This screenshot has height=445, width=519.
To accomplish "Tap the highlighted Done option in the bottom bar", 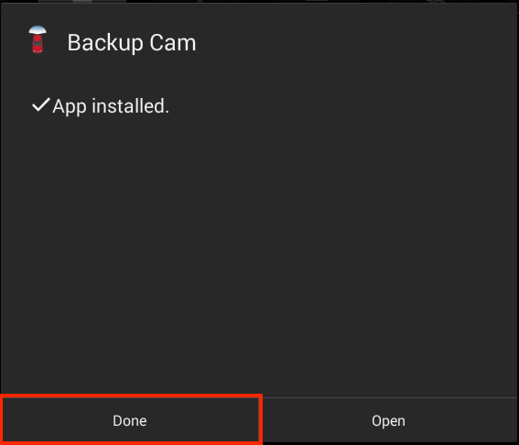I will (x=130, y=420).
